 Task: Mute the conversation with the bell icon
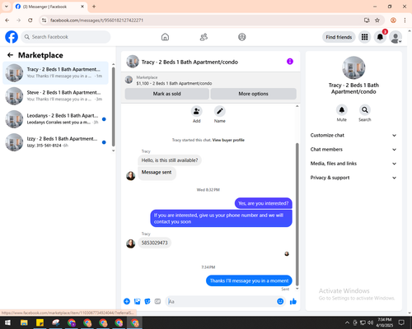coord(342,110)
